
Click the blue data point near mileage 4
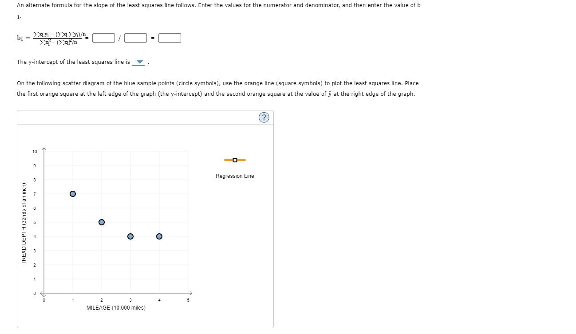159,236
